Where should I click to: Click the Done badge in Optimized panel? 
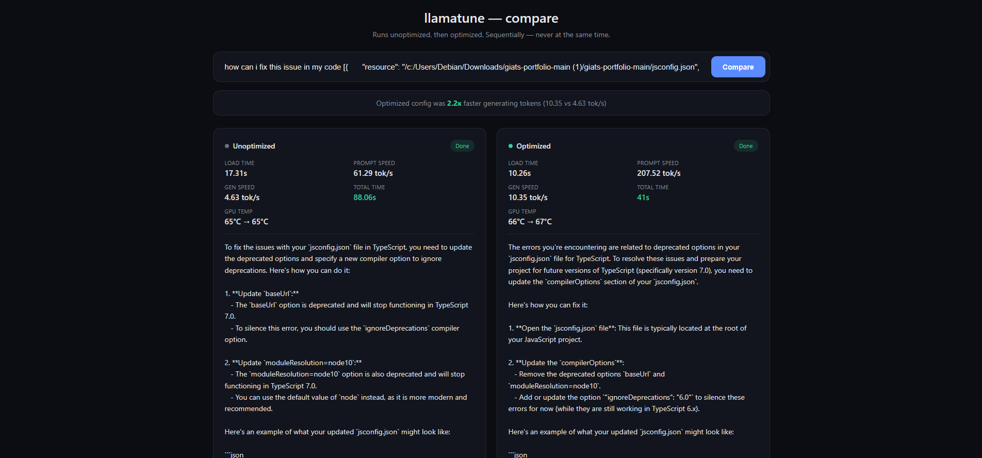click(746, 146)
